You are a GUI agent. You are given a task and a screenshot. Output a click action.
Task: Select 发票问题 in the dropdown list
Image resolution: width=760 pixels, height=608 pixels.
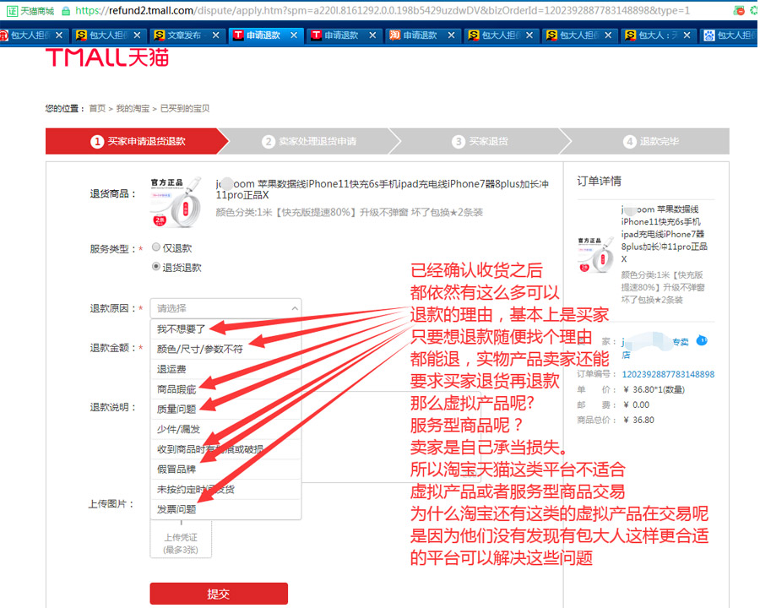pyautogui.click(x=176, y=509)
